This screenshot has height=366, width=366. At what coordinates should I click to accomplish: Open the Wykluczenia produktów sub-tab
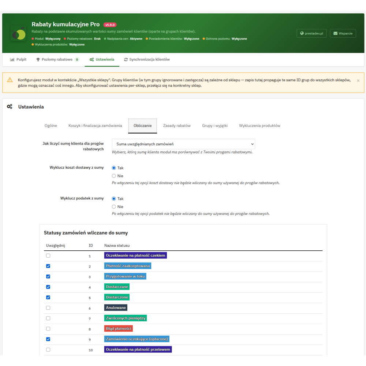pyautogui.click(x=259, y=126)
